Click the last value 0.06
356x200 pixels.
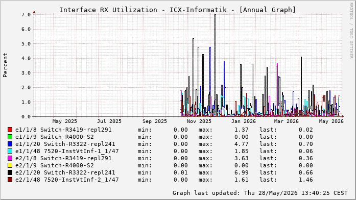(x=306, y=151)
